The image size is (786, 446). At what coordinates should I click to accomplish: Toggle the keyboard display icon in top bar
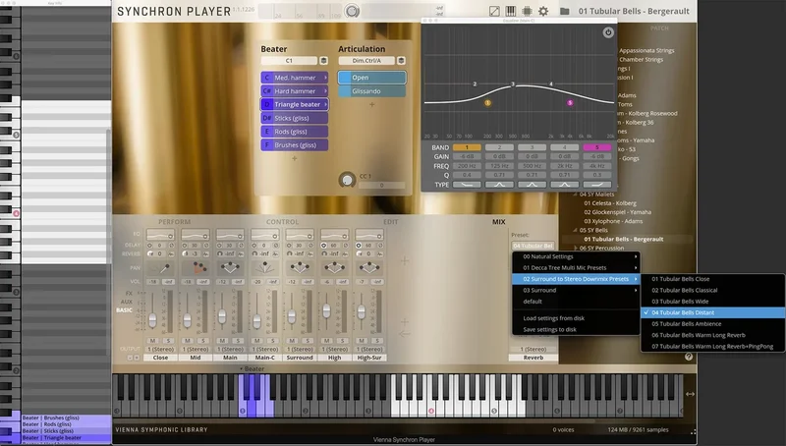tap(510, 11)
